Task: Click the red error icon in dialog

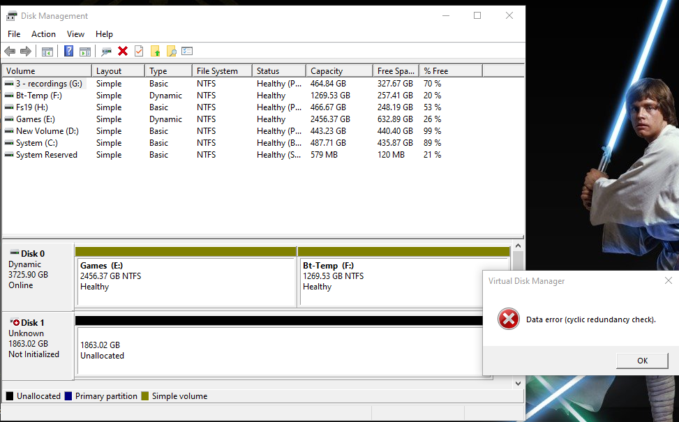Action: [509, 319]
